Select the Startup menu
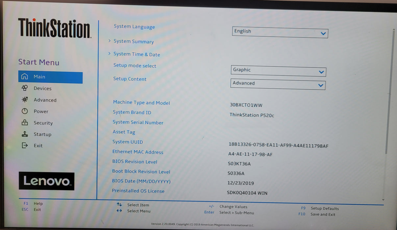 click(x=42, y=134)
